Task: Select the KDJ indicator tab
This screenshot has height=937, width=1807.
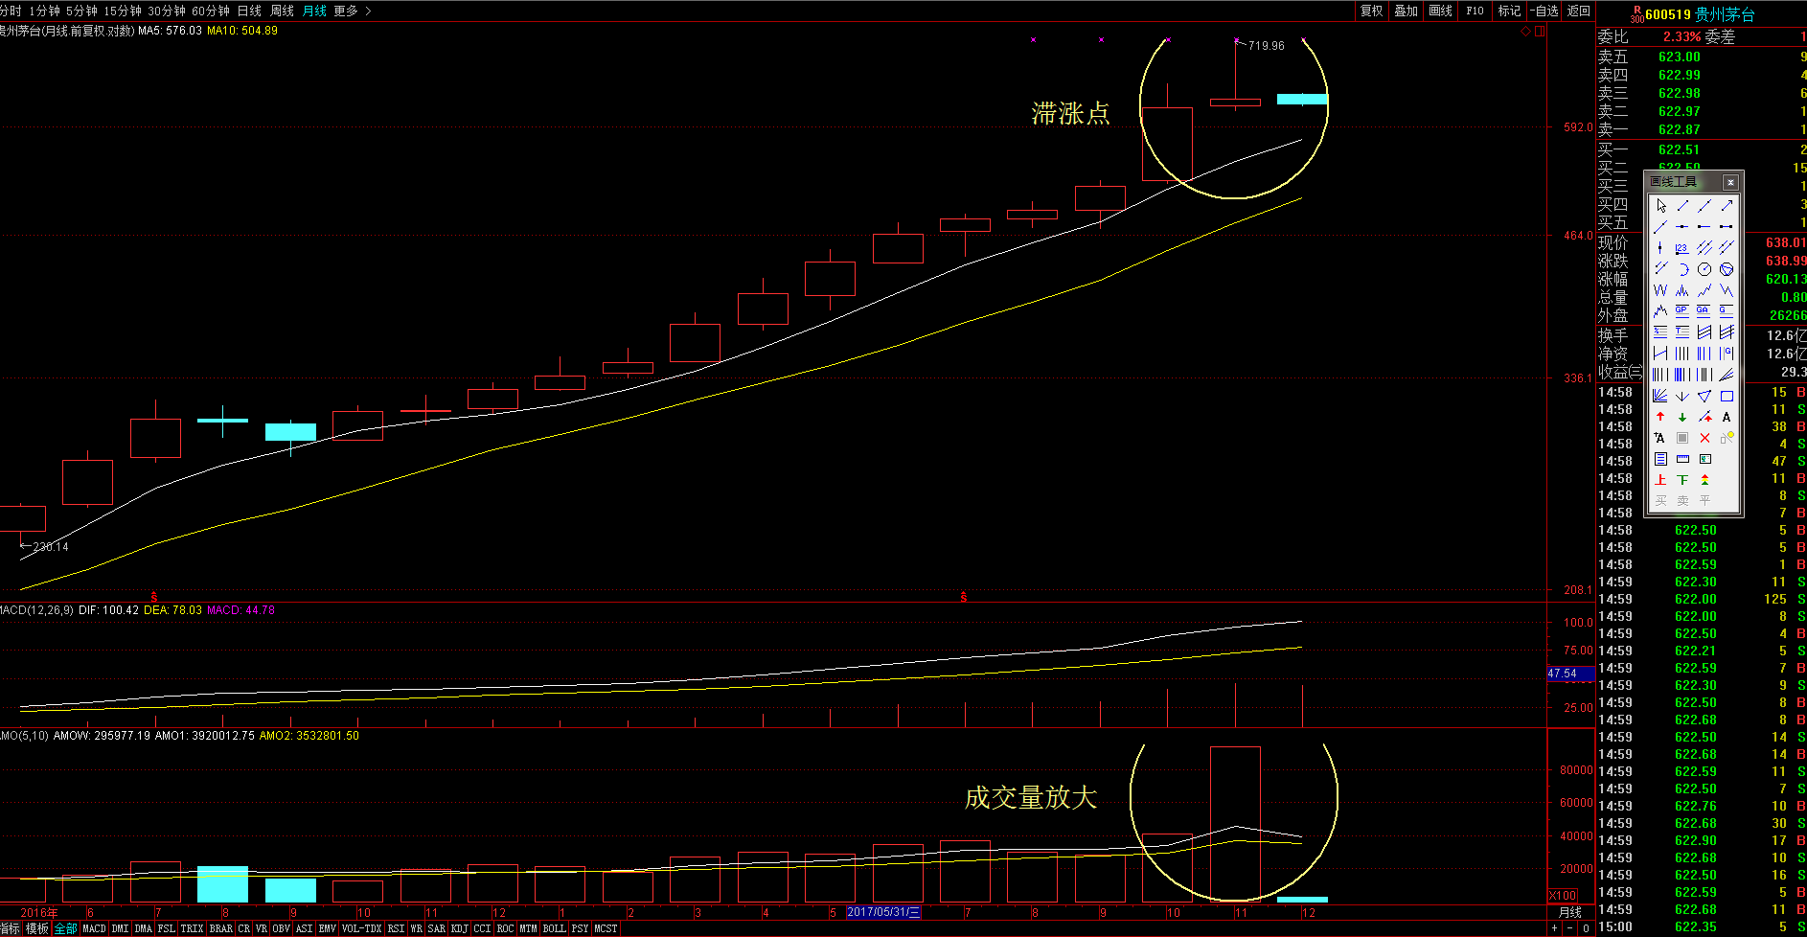Action: coord(459,928)
